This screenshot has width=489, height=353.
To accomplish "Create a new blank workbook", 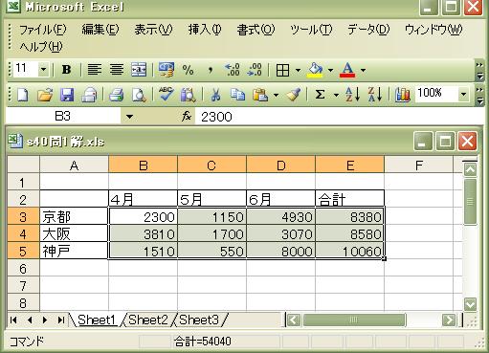I will [22, 95].
